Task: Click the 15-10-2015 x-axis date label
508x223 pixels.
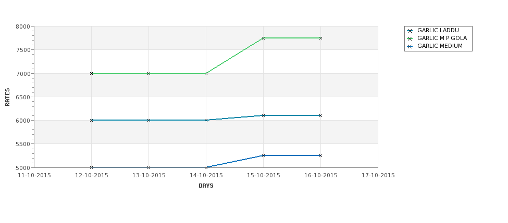Action: click(x=264, y=176)
